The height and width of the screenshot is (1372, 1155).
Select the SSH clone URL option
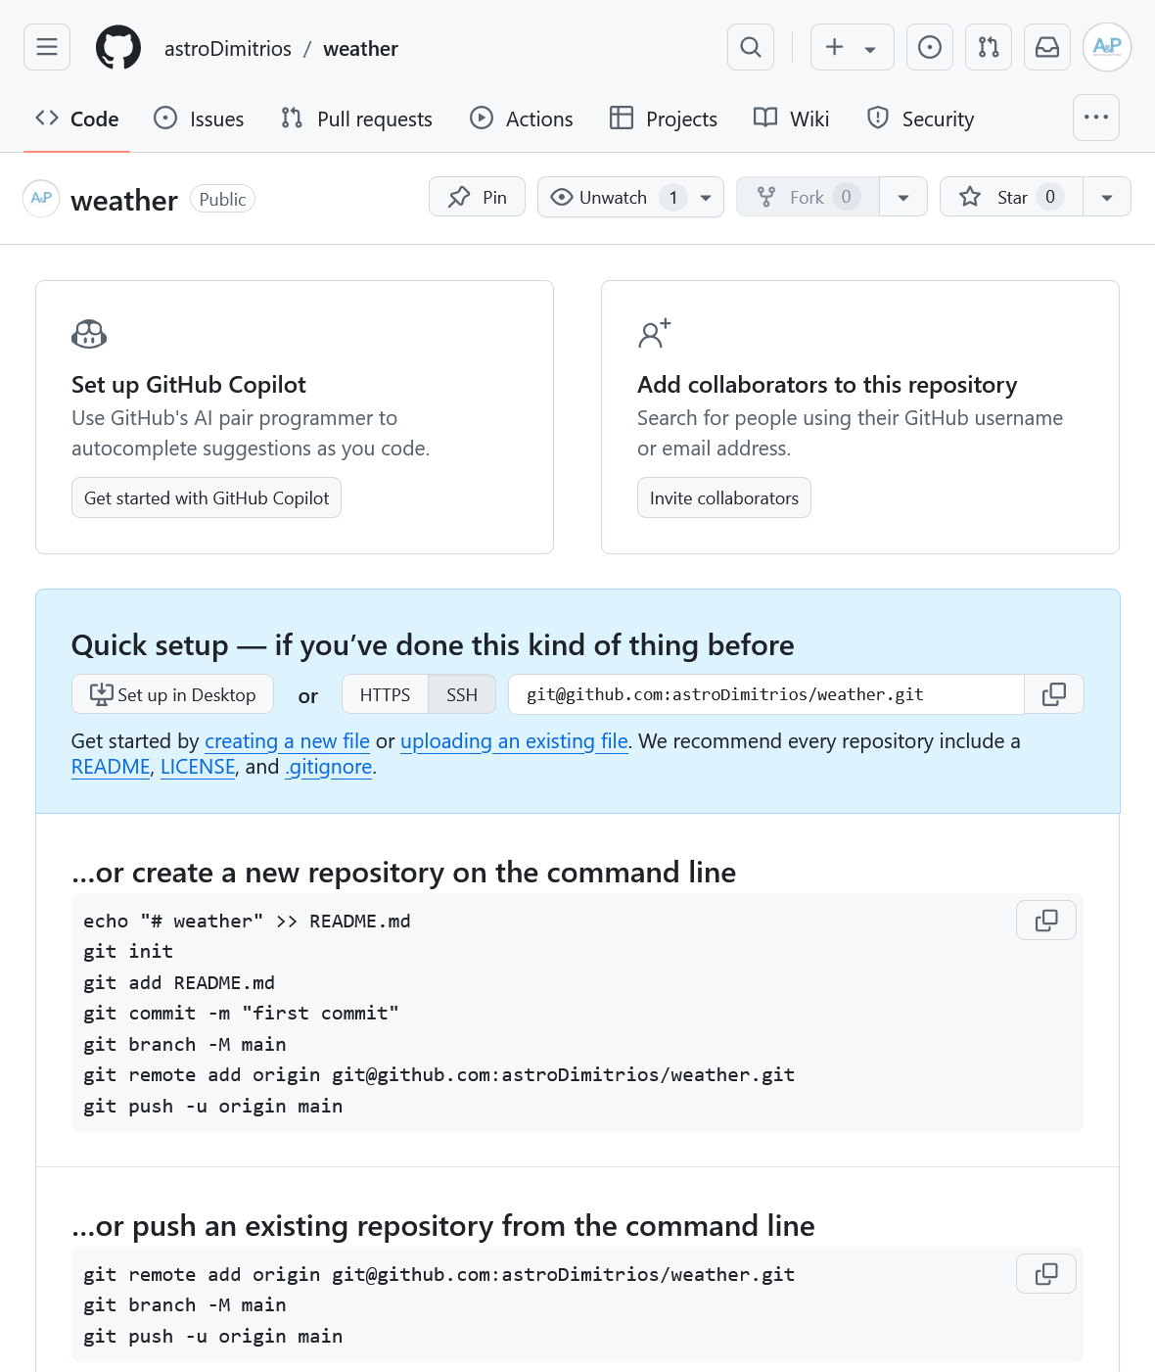[x=462, y=694]
